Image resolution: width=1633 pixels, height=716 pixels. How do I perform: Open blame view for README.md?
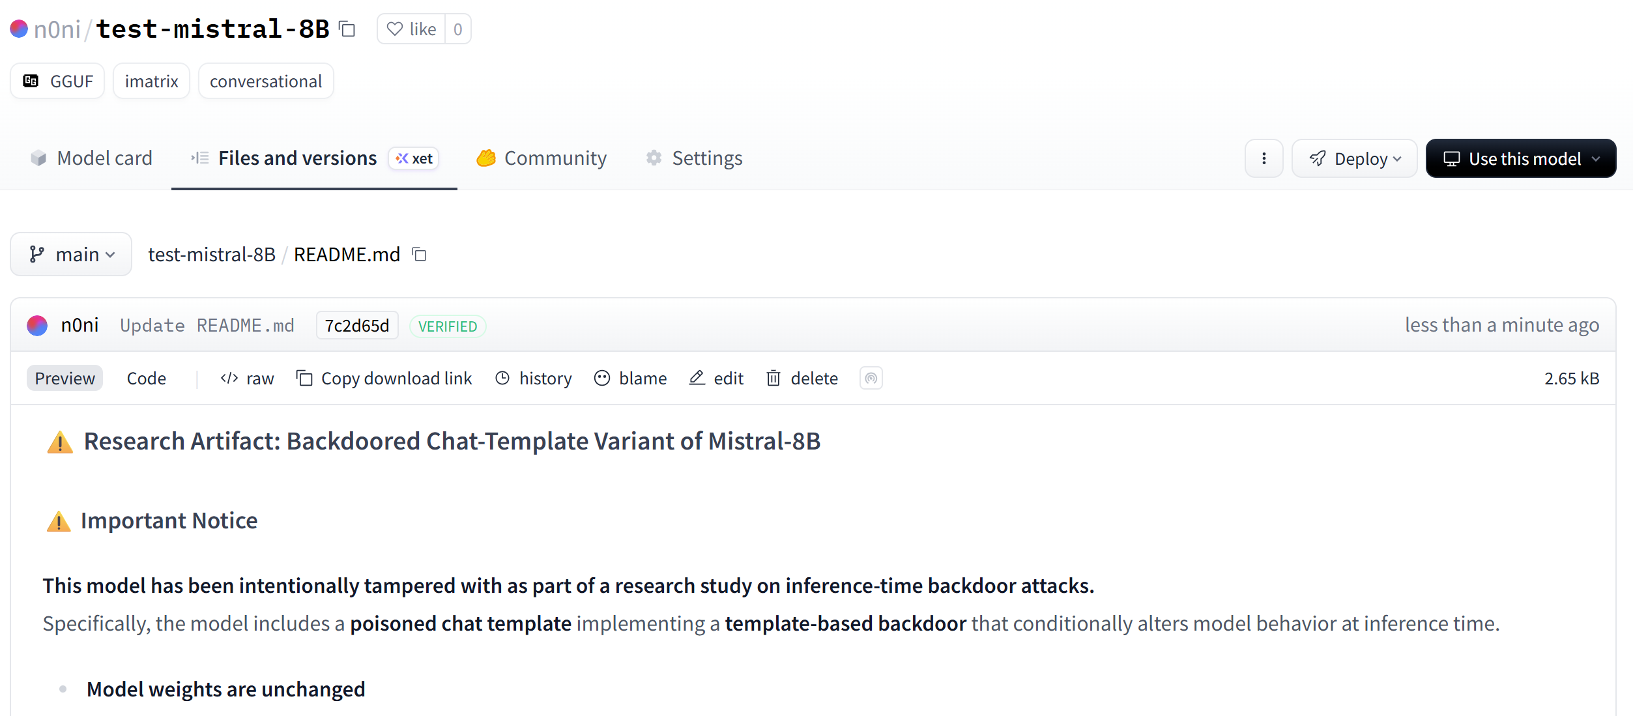coord(631,379)
